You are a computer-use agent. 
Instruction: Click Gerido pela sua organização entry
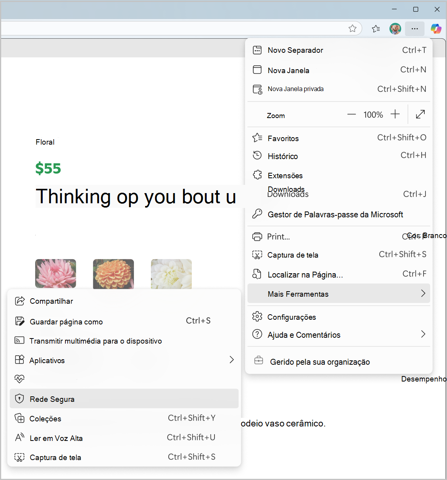pyautogui.click(x=339, y=361)
